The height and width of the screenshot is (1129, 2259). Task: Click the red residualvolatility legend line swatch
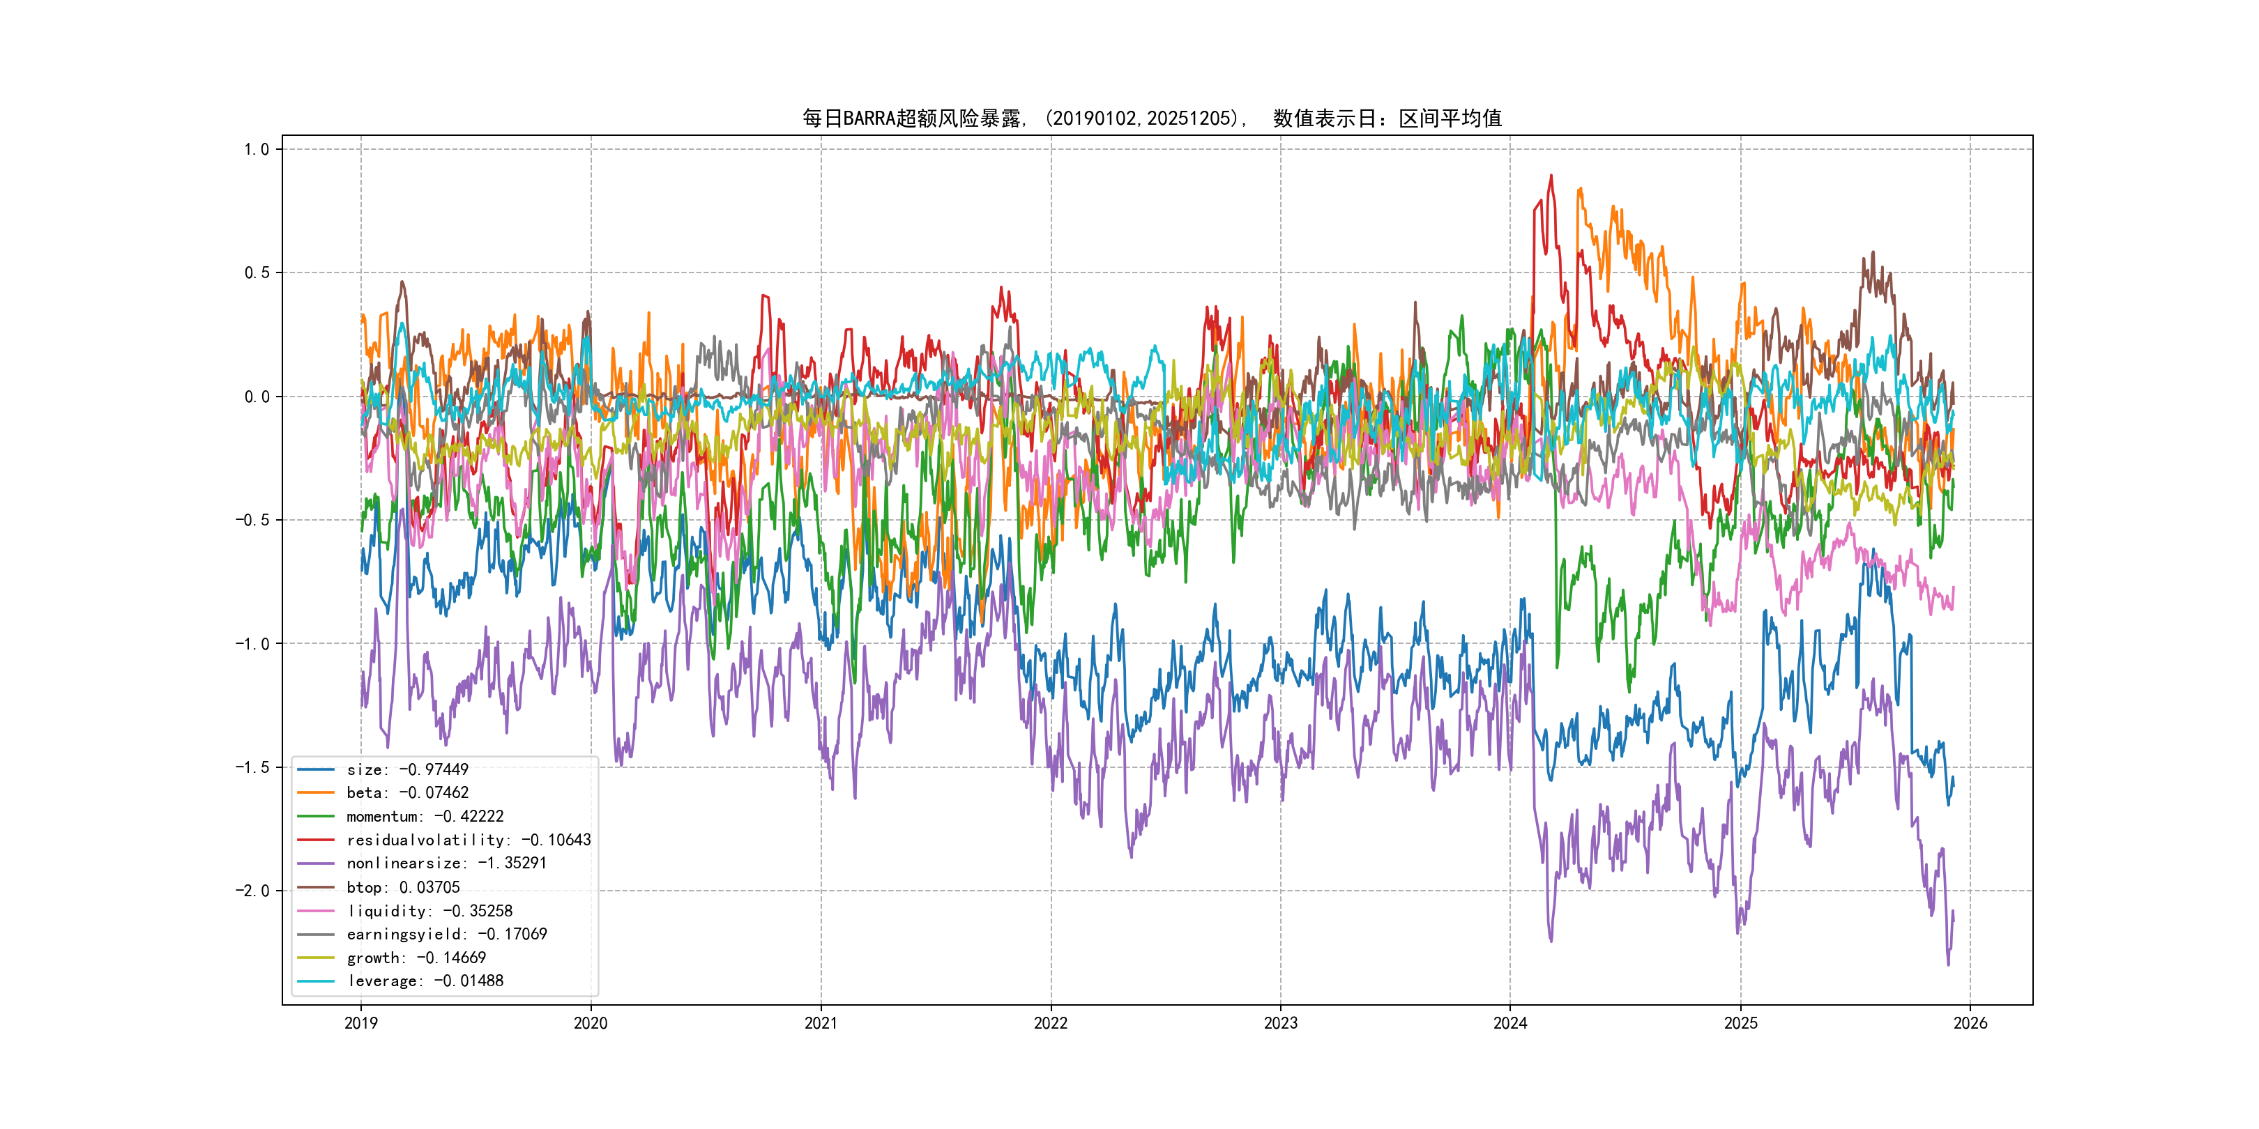(316, 840)
